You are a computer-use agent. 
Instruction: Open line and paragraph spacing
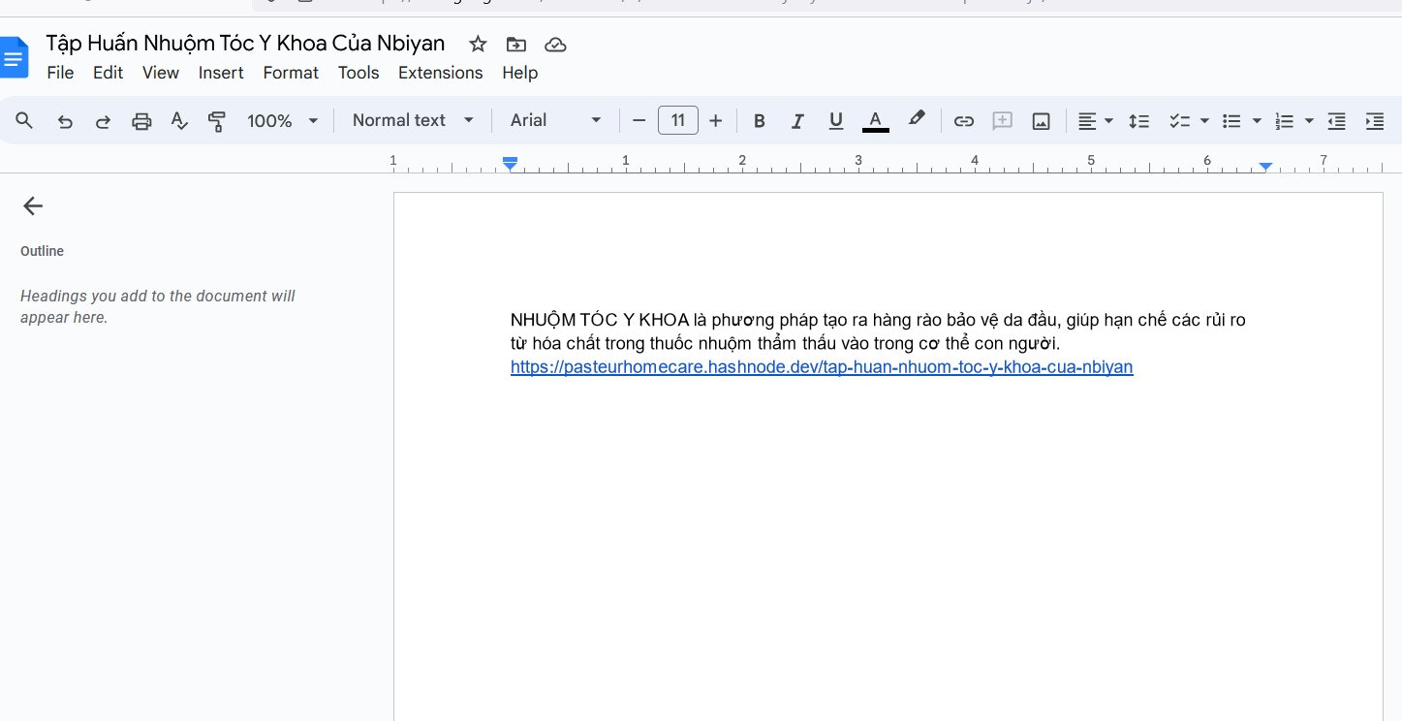(x=1139, y=121)
